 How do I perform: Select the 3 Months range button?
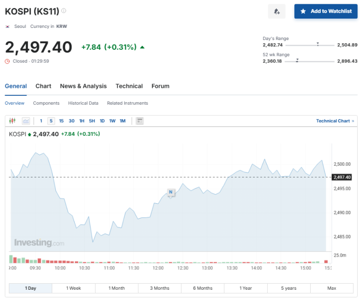(x=160, y=288)
